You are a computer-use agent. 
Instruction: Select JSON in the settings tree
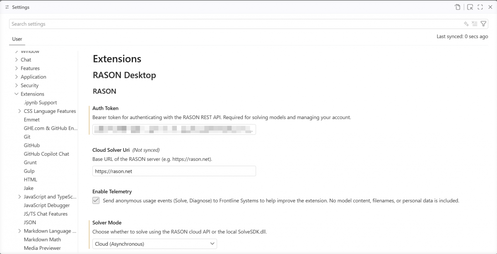(x=30, y=223)
